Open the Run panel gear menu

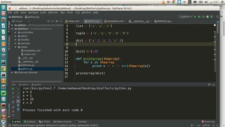tap(210, 85)
